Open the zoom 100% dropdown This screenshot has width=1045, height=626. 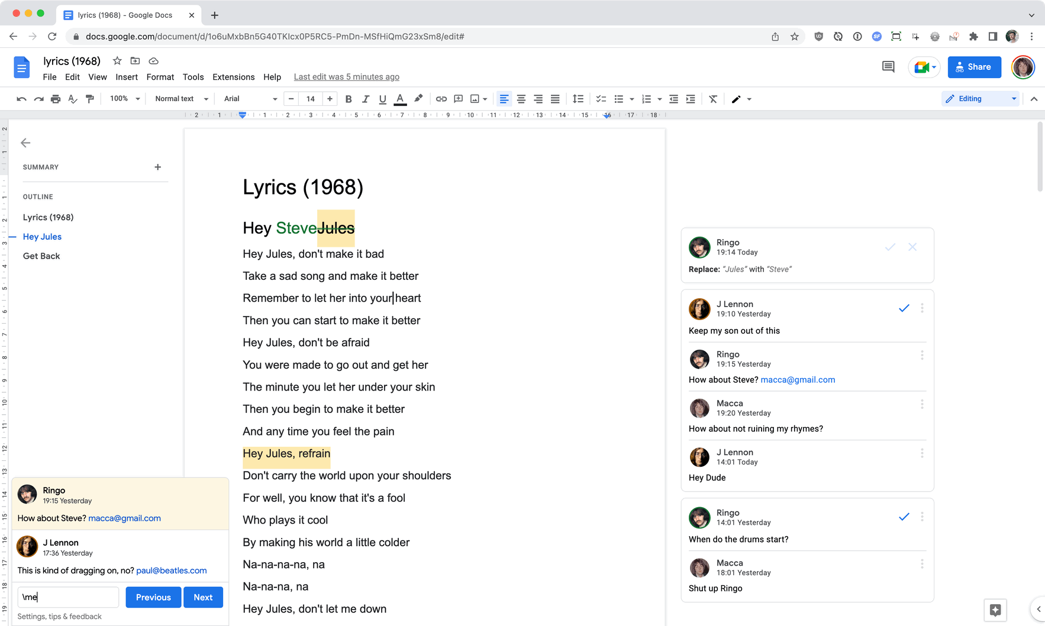click(x=125, y=99)
